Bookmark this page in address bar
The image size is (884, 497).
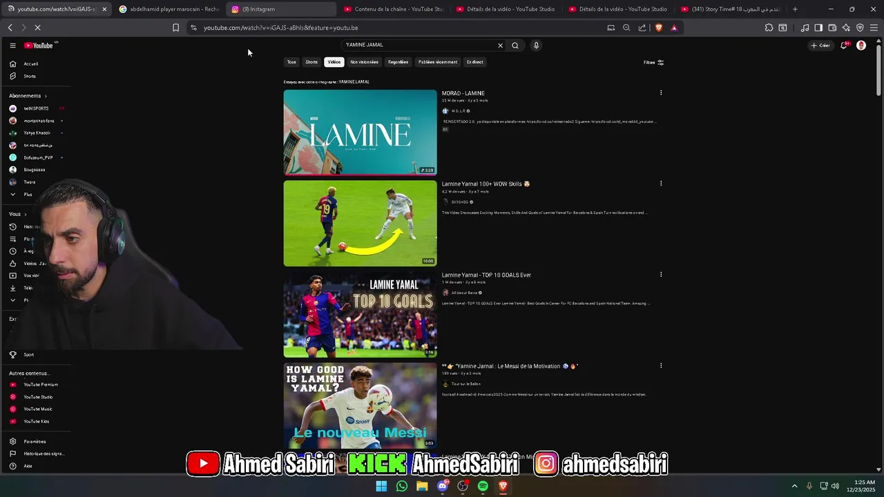pyautogui.click(x=175, y=28)
